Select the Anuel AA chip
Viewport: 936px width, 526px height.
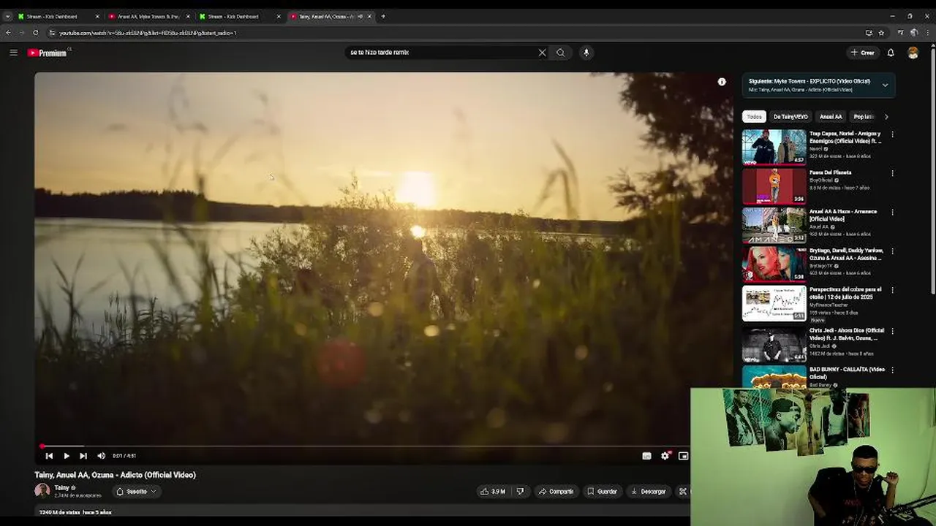pos(831,117)
